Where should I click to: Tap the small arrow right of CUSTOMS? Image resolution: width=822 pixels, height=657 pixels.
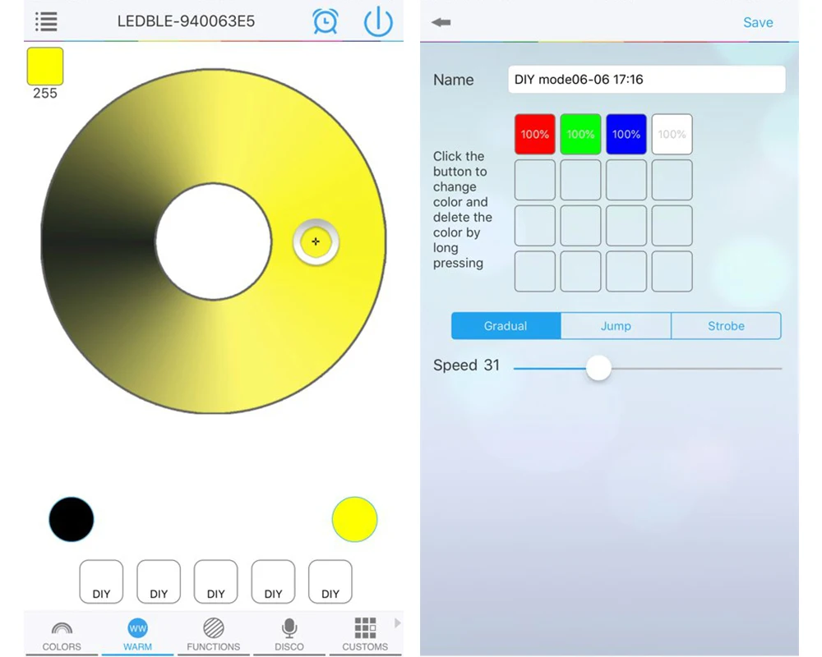397,623
